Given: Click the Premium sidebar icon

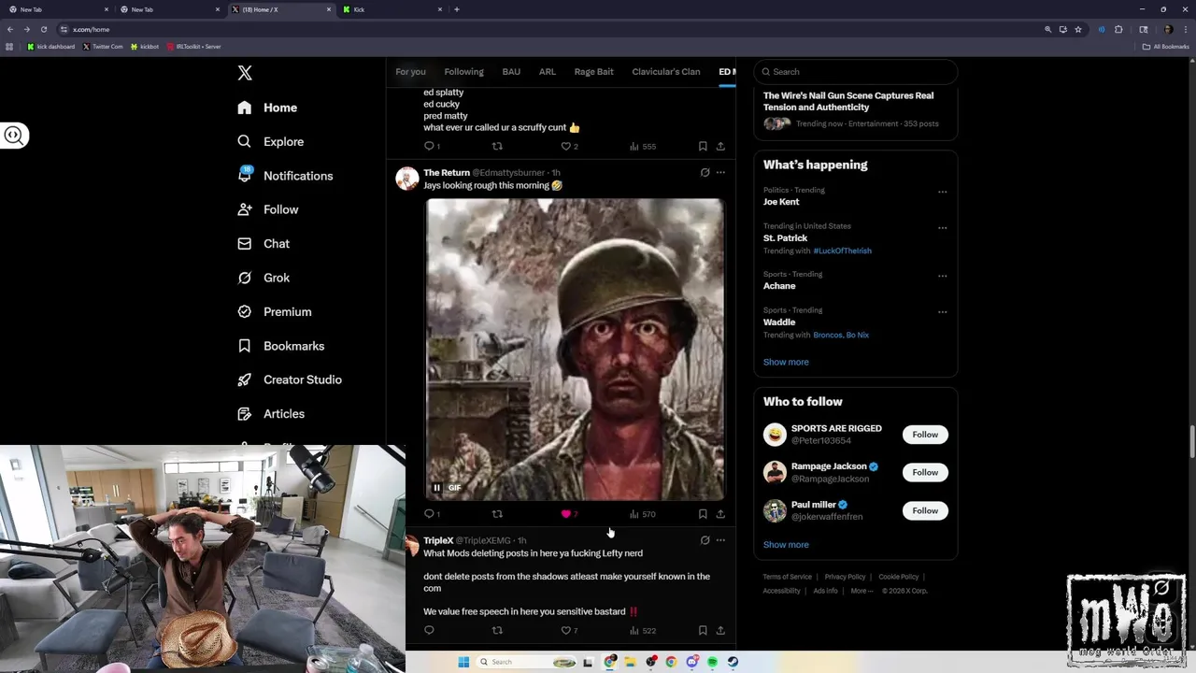Looking at the screenshot, I should [x=245, y=311].
